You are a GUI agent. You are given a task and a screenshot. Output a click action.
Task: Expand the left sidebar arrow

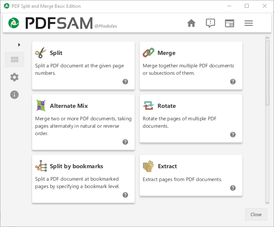pyautogui.click(x=19, y=45)
